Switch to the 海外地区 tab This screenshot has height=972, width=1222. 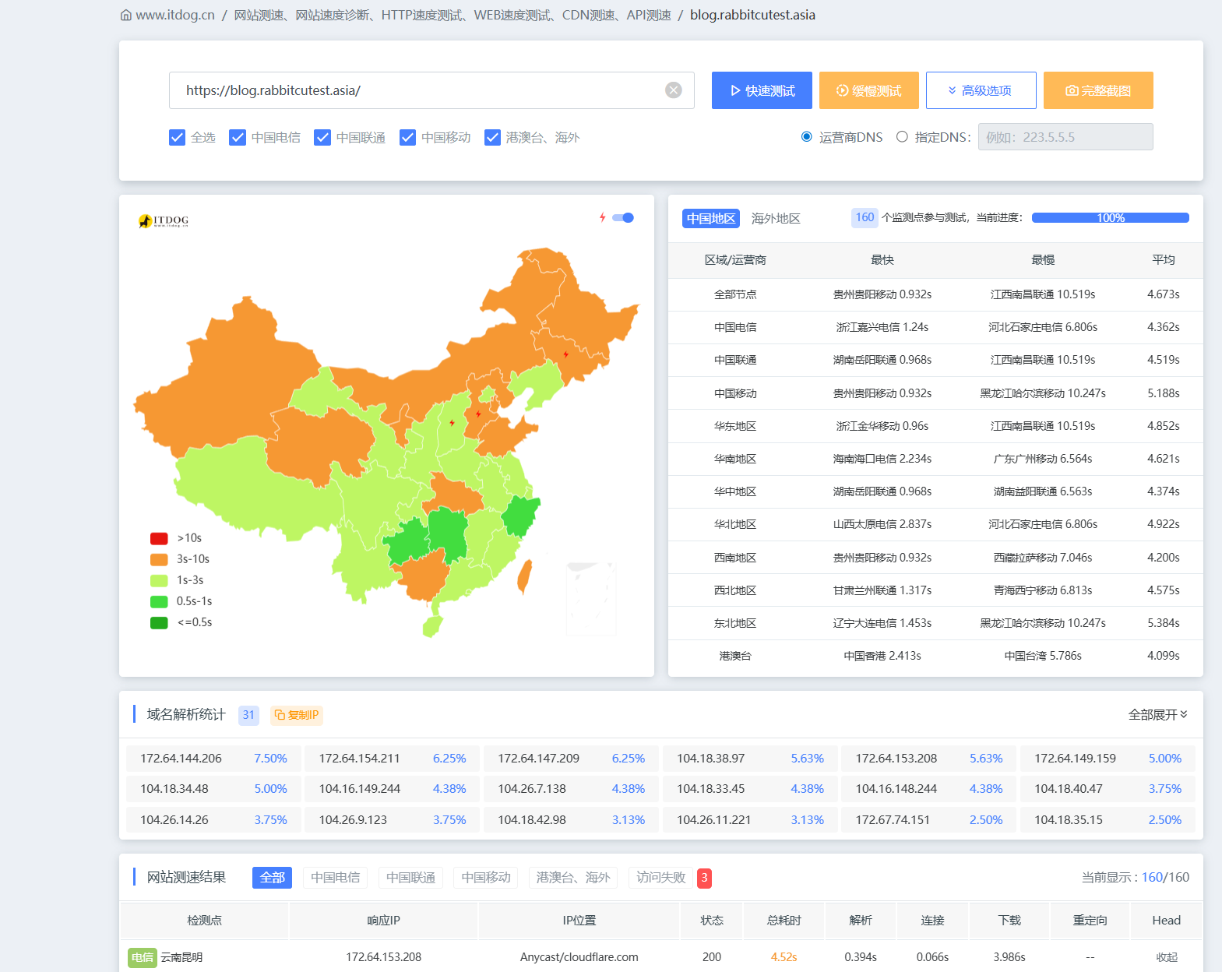point(775,219)
